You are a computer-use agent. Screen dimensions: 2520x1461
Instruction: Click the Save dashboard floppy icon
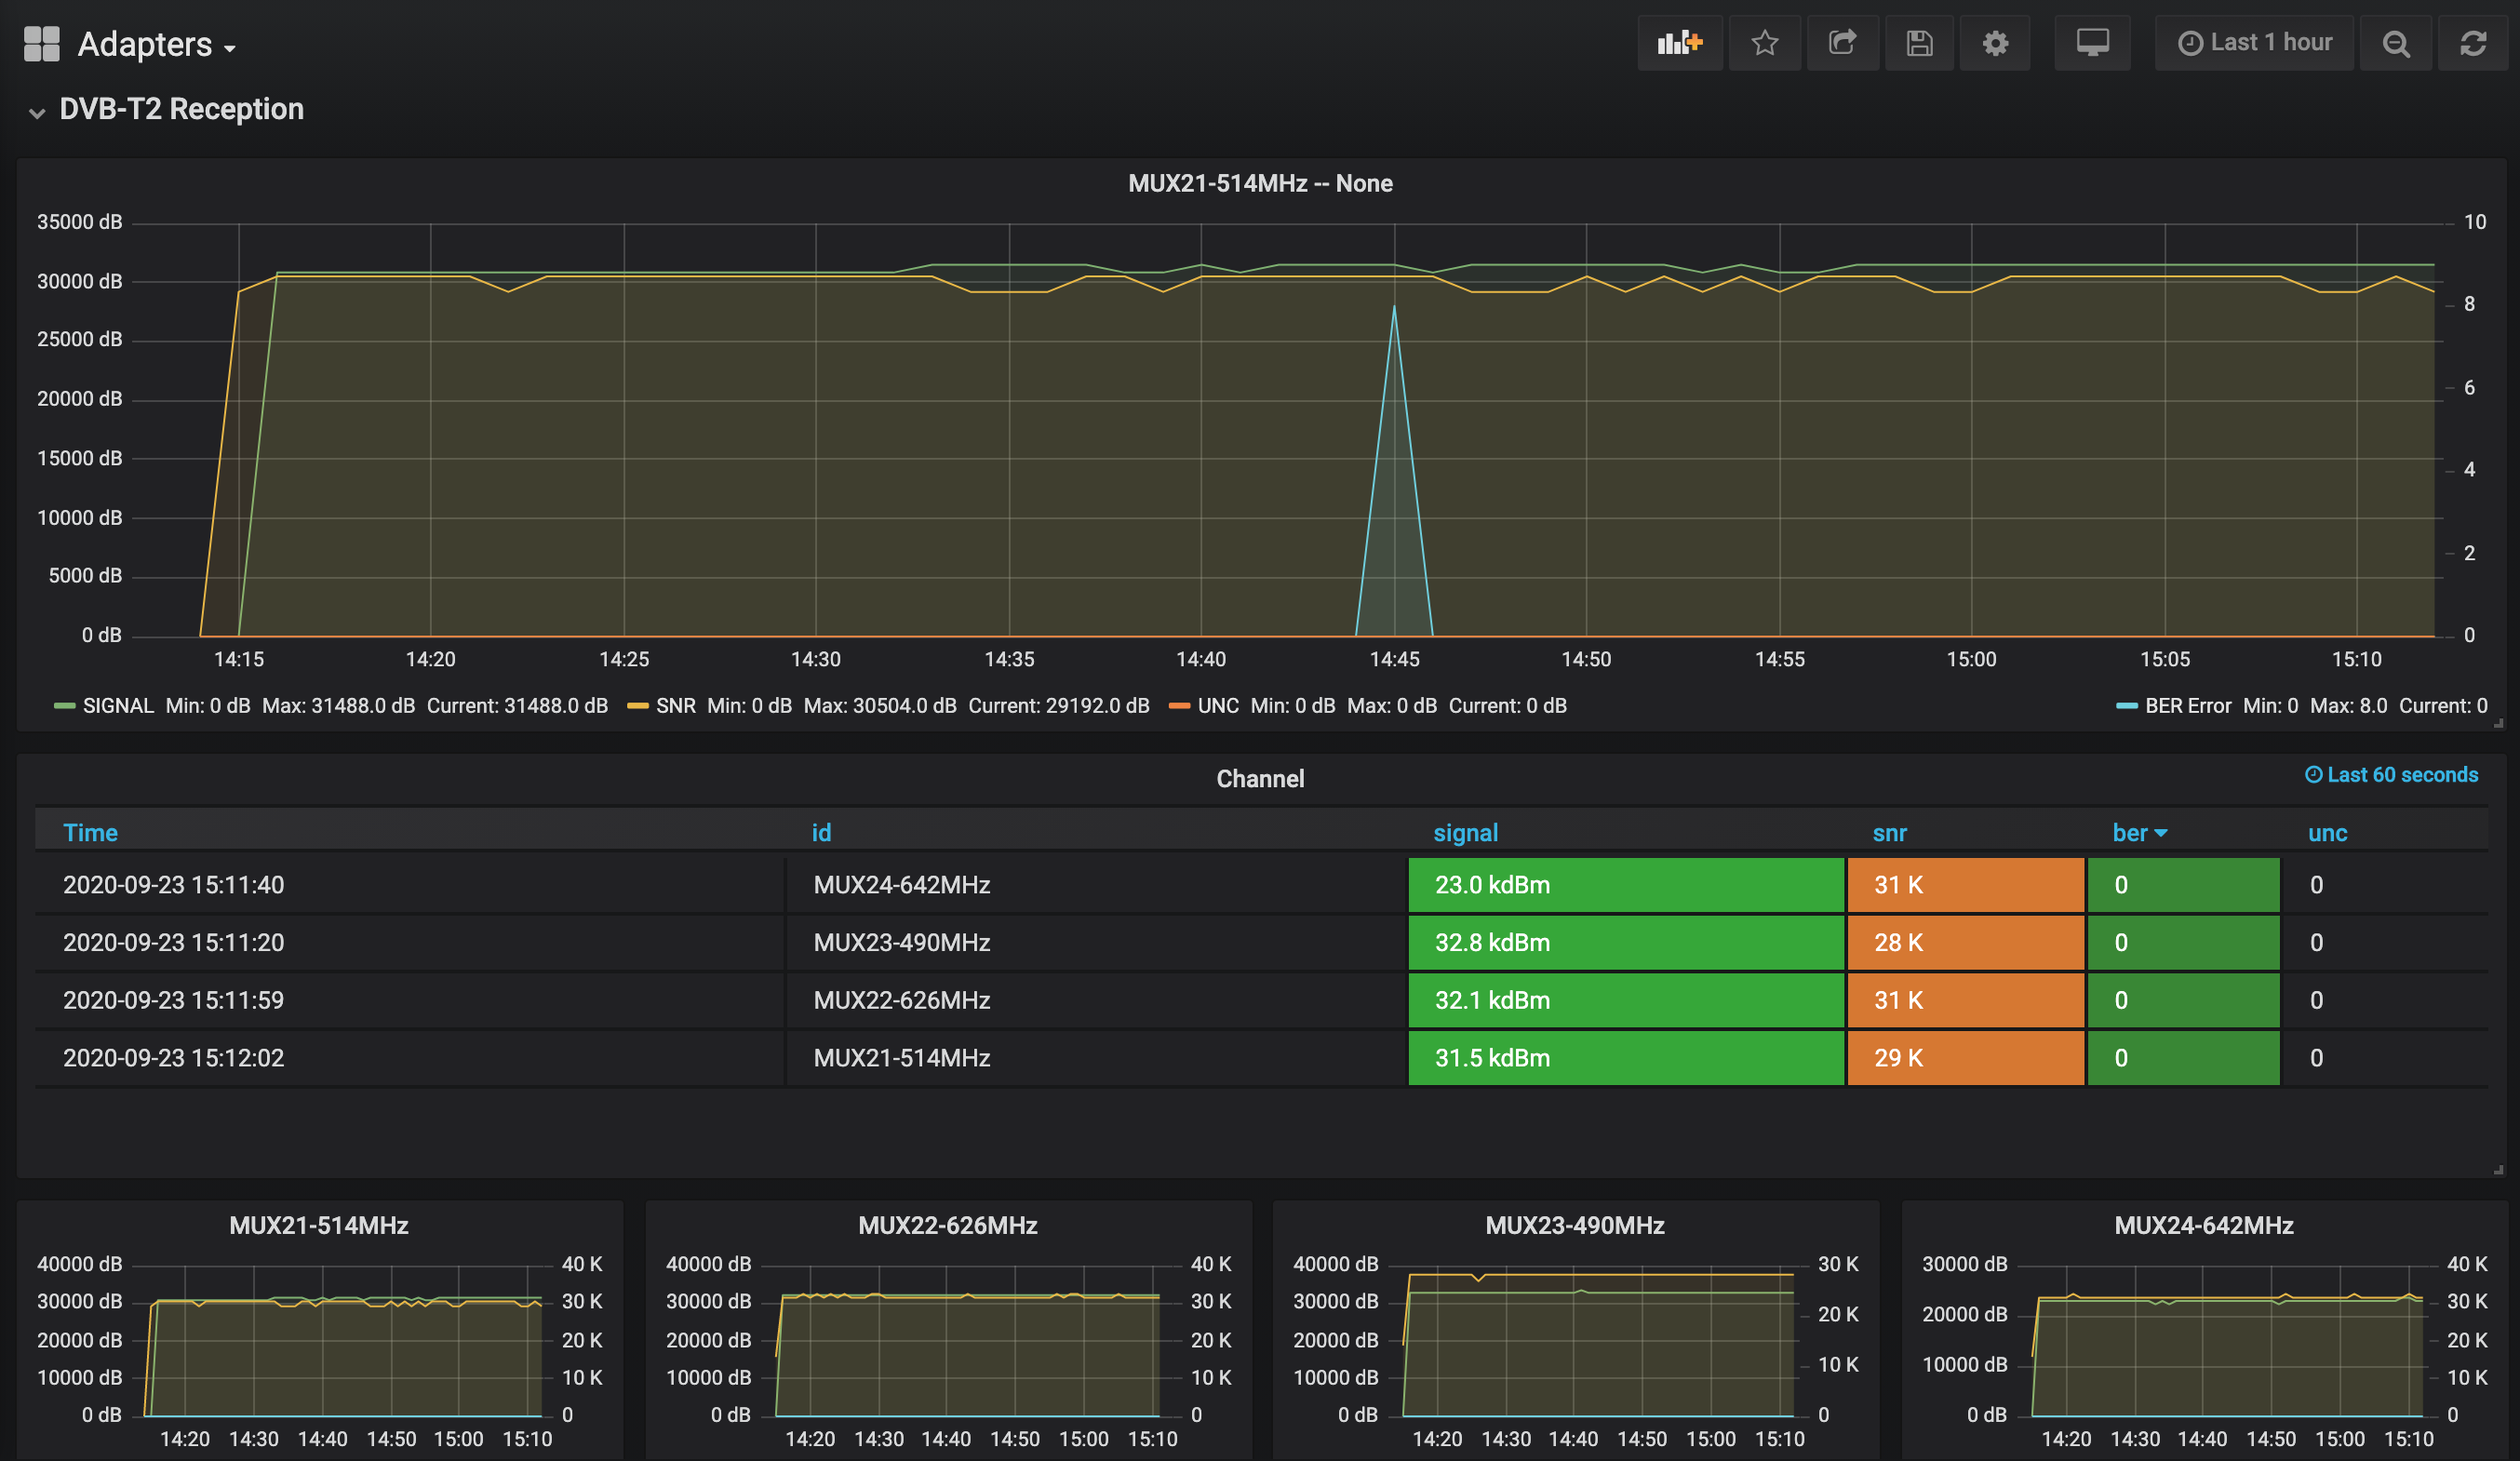1918,43
